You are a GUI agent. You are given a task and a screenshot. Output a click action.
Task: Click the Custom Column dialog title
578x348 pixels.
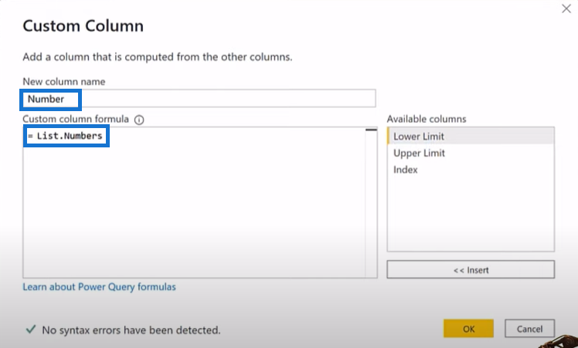83,25
